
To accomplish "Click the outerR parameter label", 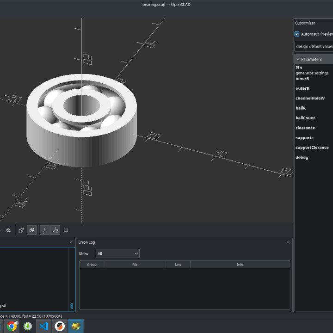I will [302, 88].
